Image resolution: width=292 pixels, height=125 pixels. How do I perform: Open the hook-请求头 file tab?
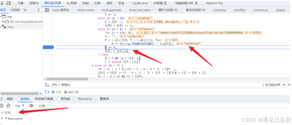click(x=61, y=10)
